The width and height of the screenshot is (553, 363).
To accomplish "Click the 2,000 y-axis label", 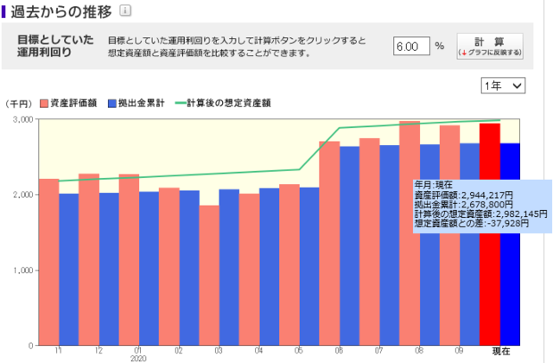I will pyautogui.click(x=23, y=194).
